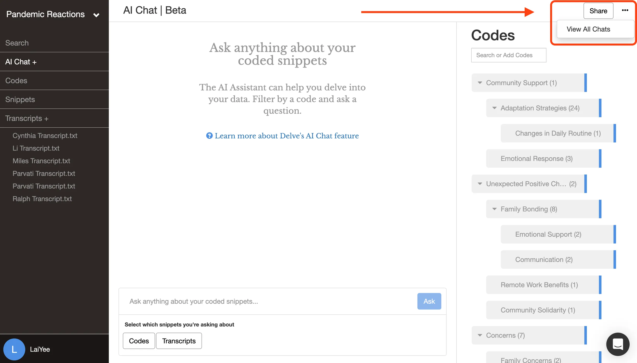637x363 pixels.
Task: Open Pandemic Reactions project dropdown chevron
Action: pyautogui.click(x=96, y=15)
